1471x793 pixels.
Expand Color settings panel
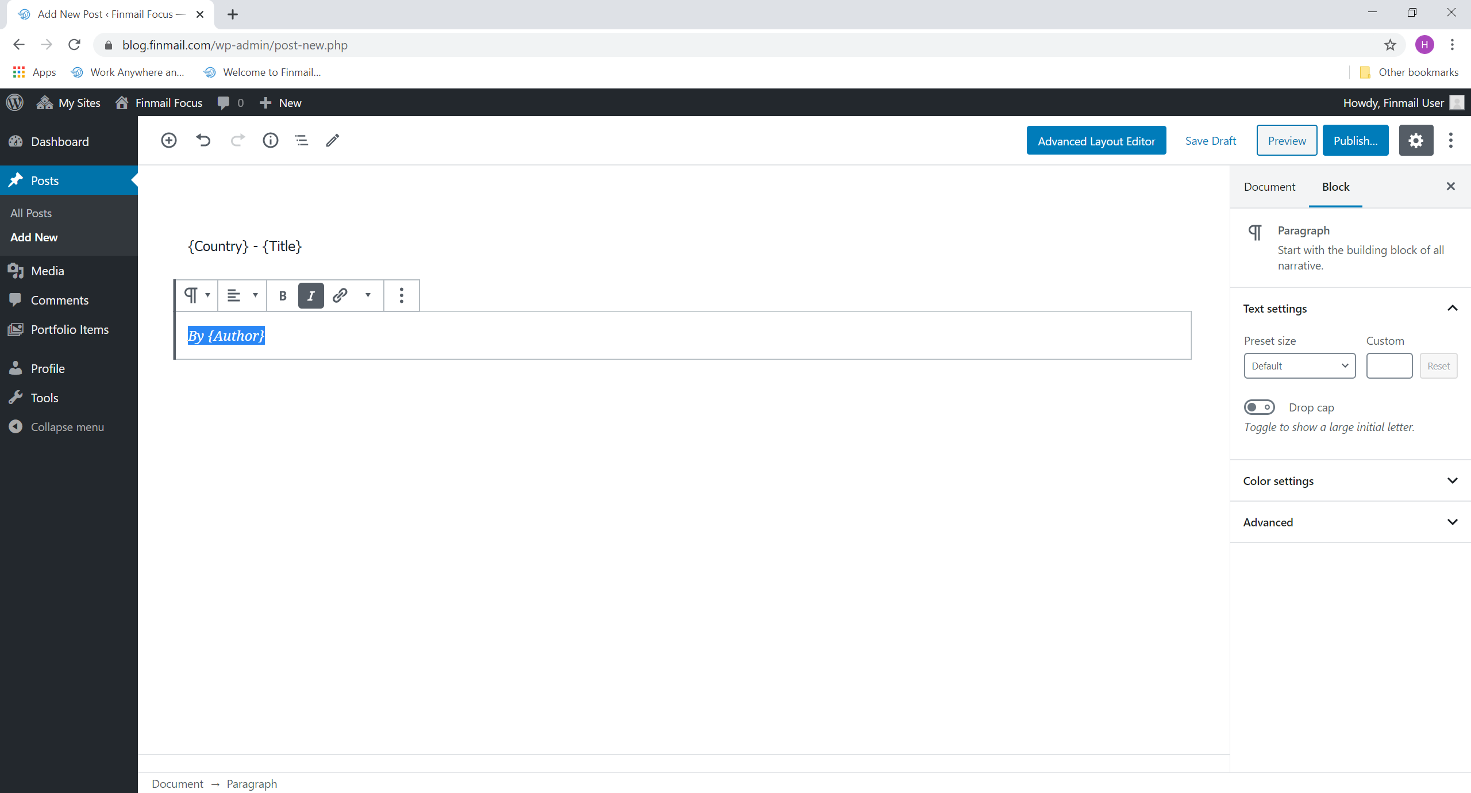click(x=1350, y=481)
